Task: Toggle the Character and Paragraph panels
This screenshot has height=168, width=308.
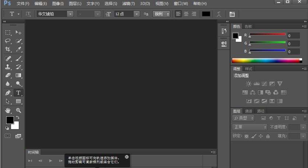Action: click(232, 14)
